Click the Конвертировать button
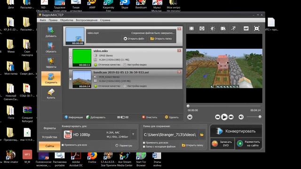The width and height of the screenshot is (301, 169). 236,131
